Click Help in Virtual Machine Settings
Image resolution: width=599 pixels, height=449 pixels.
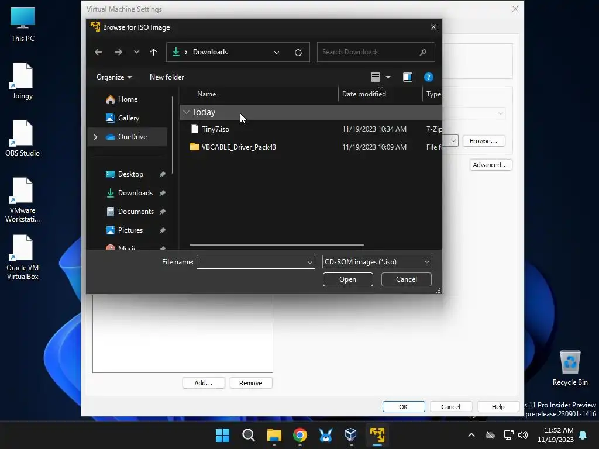click(x=498, y=407)
